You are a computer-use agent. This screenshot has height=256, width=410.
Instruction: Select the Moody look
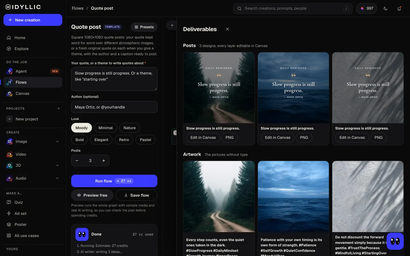(81, 128)
